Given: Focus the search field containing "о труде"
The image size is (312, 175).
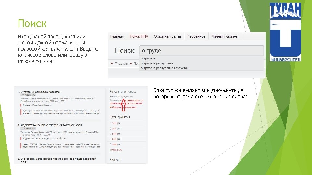Looking at the screenshot, I should tap(201, 51).
